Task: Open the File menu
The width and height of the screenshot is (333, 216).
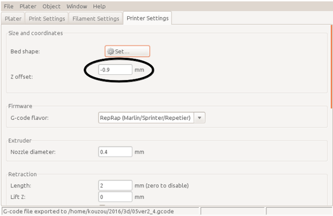Action: (9, 6)
